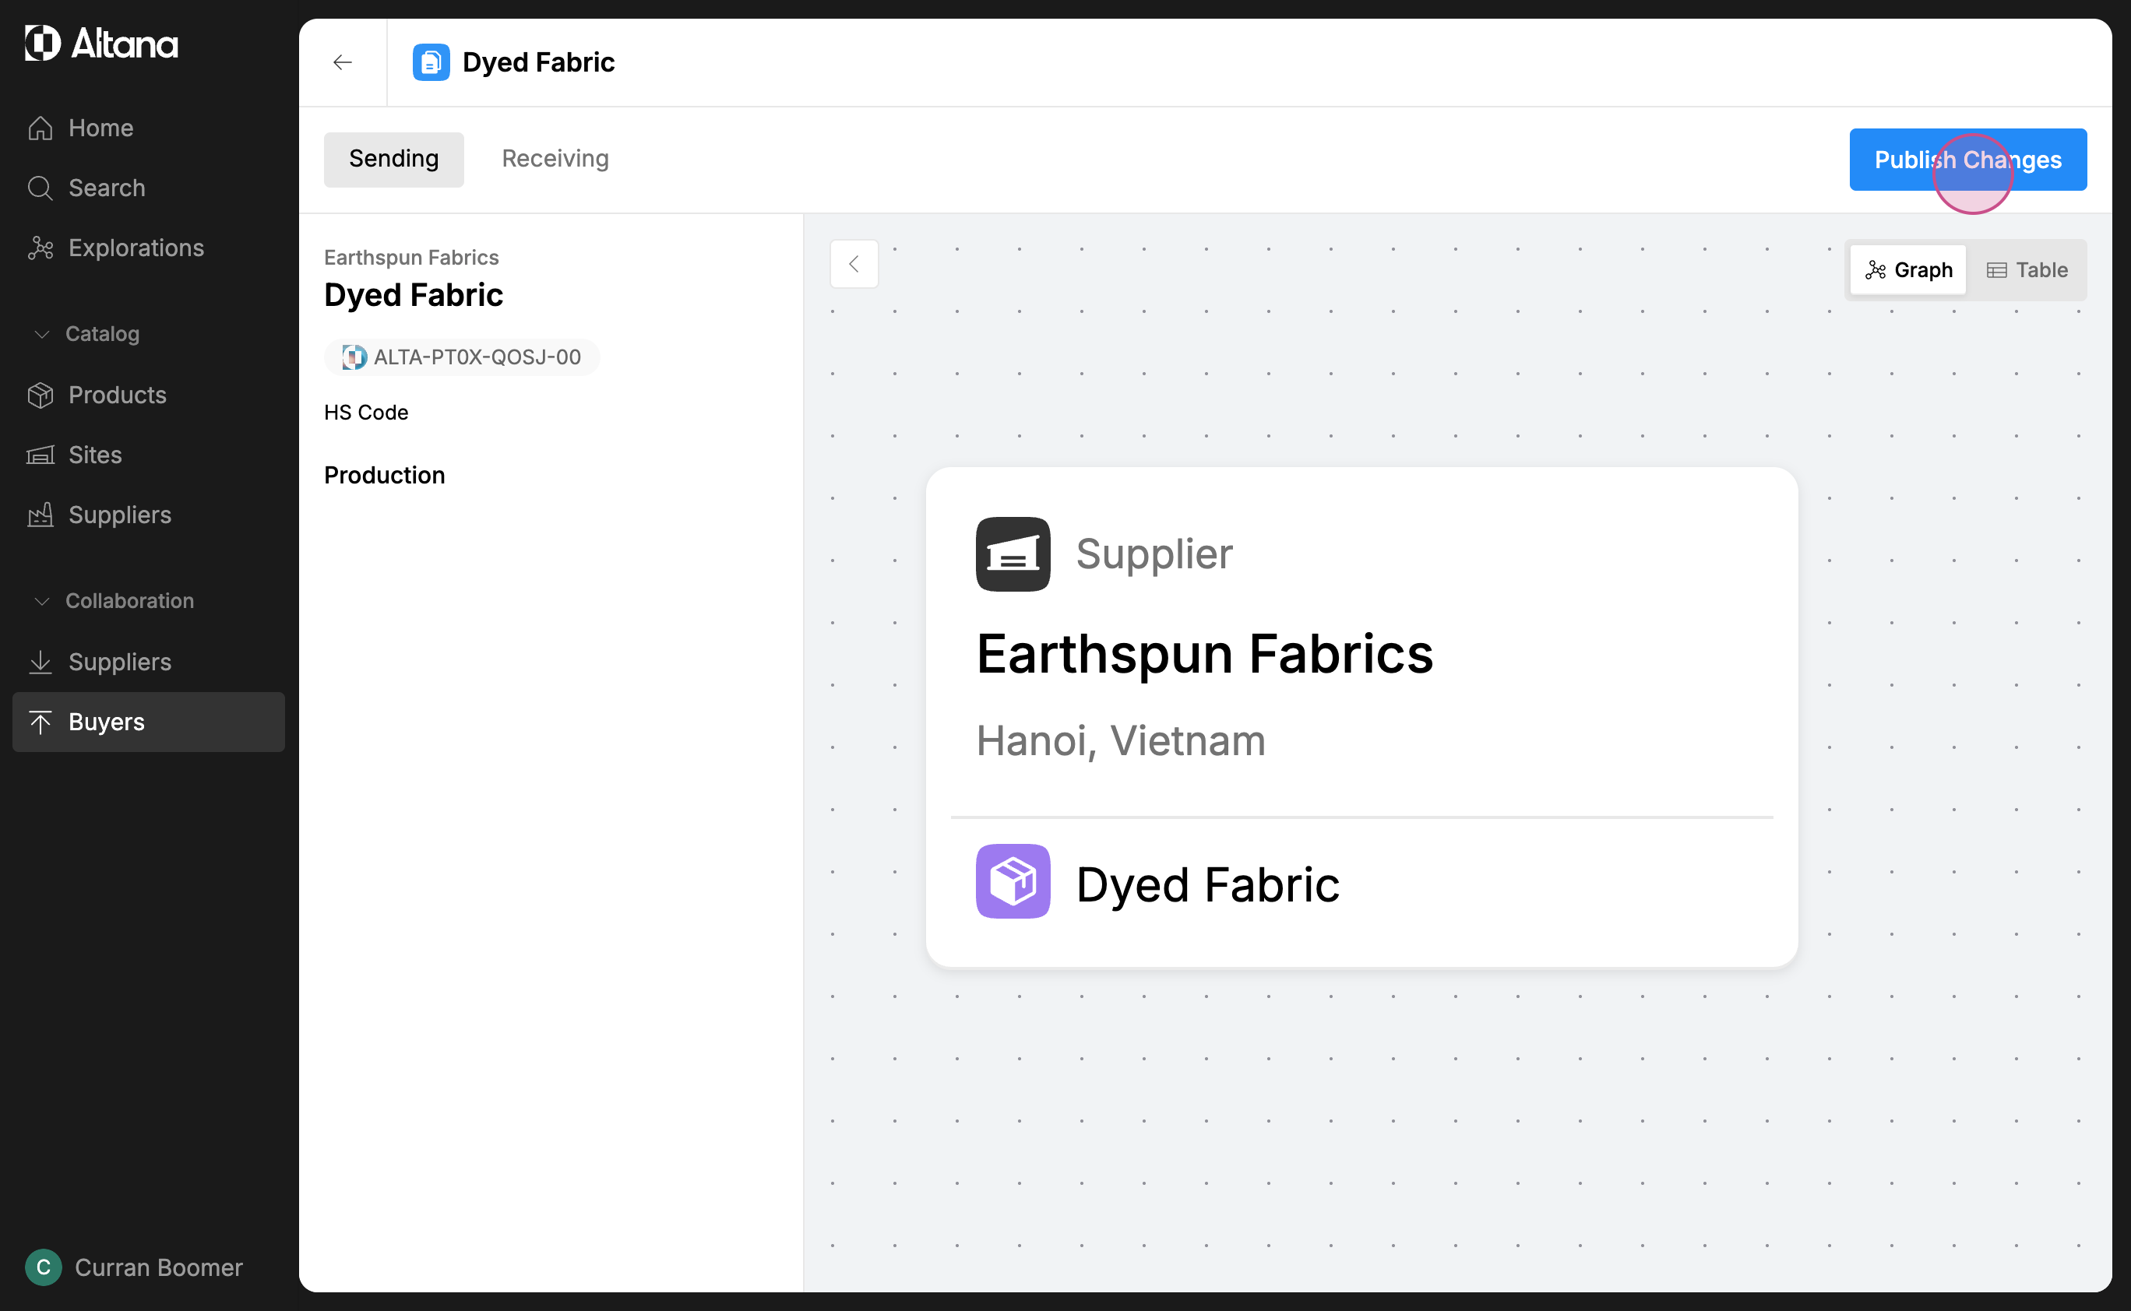Screen dimensions: 2131x1311
Task: Click the Publish Changes button
Action: point(1967,160)
